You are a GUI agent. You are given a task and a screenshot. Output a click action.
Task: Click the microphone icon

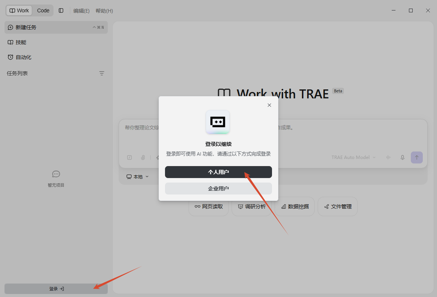tap(403, 157)
